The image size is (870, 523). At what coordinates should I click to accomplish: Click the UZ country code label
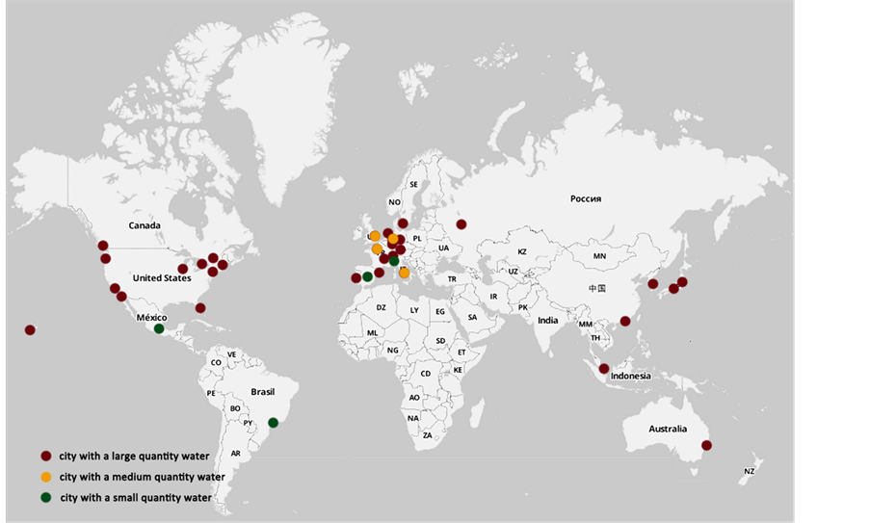click(x=514, y=272)
